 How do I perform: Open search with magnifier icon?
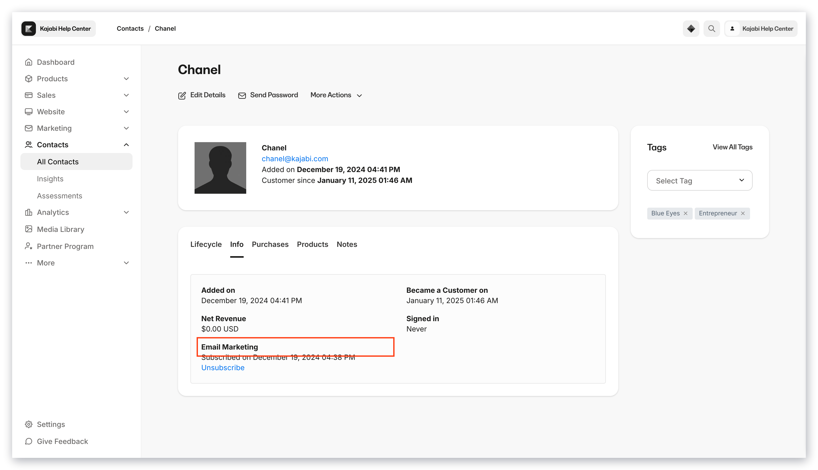click(x=711, y=28)
